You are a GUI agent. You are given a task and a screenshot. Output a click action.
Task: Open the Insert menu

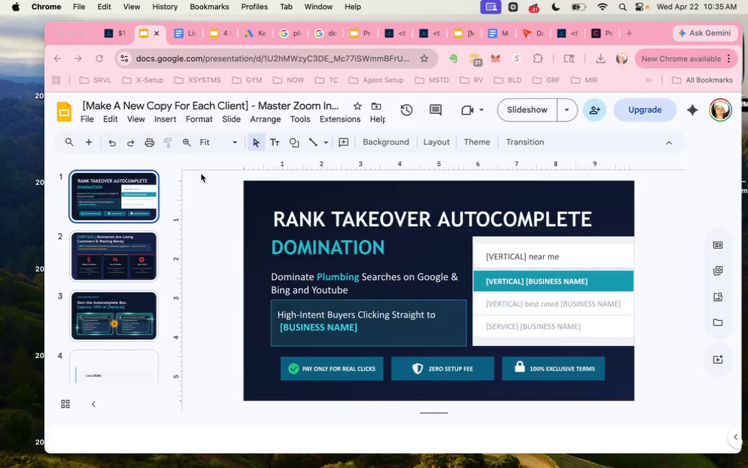coord(165,120)
